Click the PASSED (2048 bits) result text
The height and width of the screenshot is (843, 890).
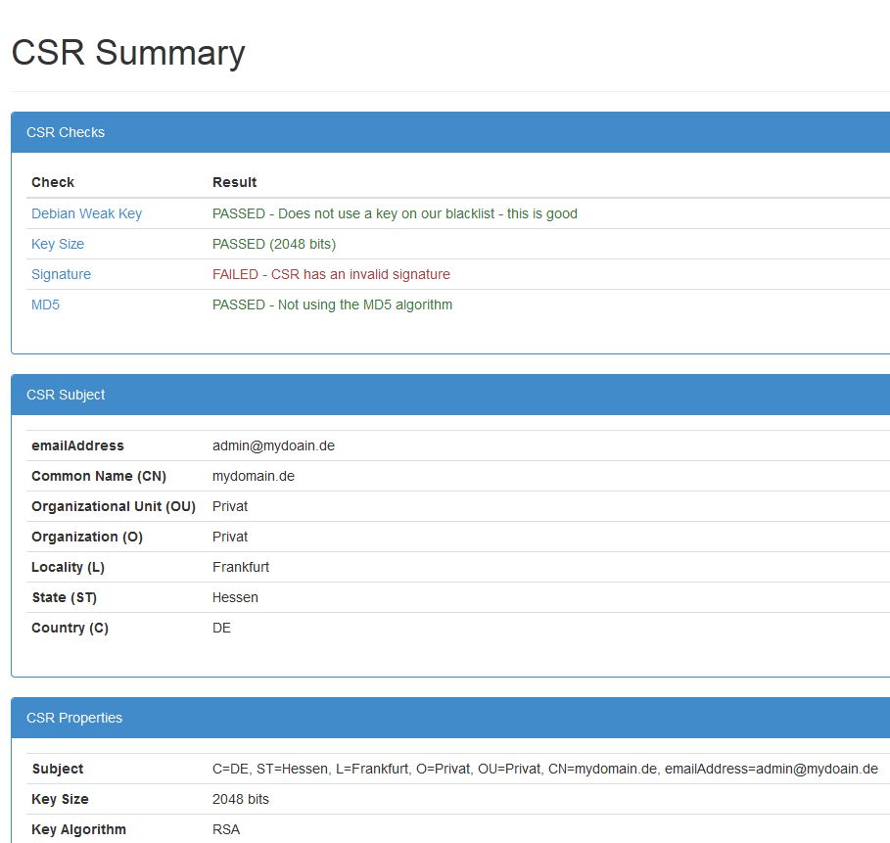tap(274, 244)
